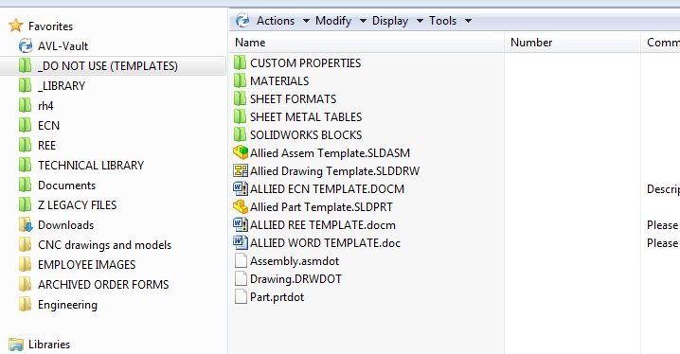The height and width of the screenshot is (354, 680).
Task: Click the blank file icon for Assembly.asmdot
Action: click(x=241, y=261)
